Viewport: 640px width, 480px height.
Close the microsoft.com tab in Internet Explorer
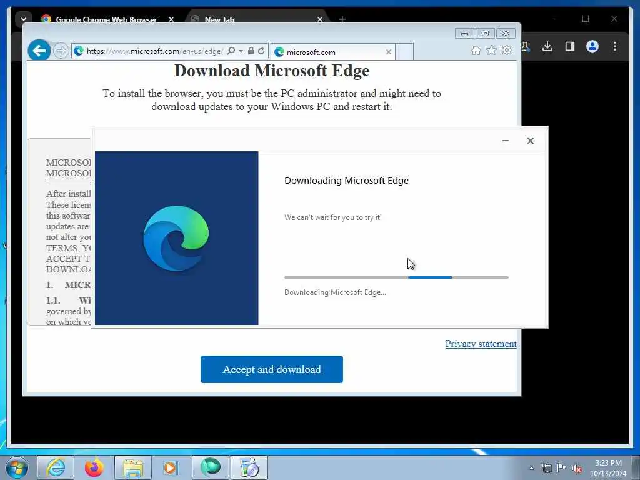click(389, 52)
